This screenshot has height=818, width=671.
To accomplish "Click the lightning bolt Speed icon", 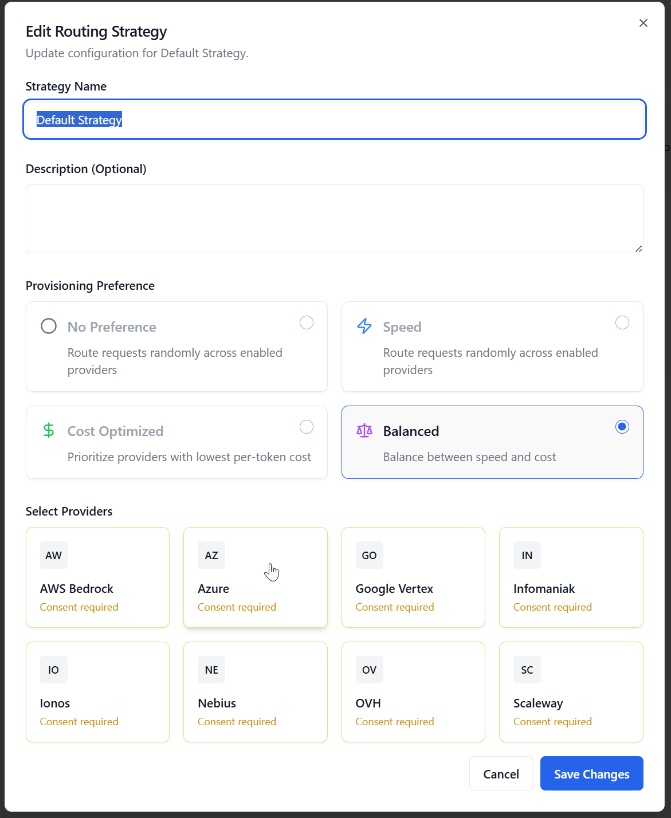I will coord(364,327).
